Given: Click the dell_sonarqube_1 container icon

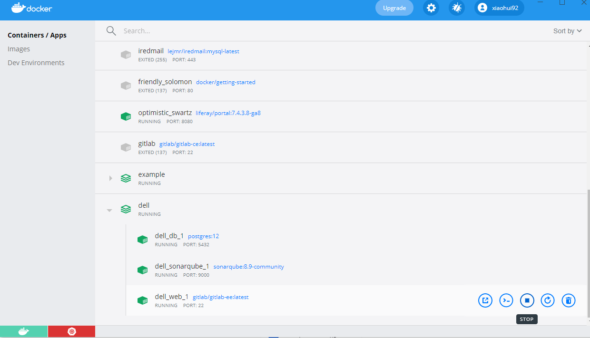Looking at the screenshot, I should (x=142, y=270).
